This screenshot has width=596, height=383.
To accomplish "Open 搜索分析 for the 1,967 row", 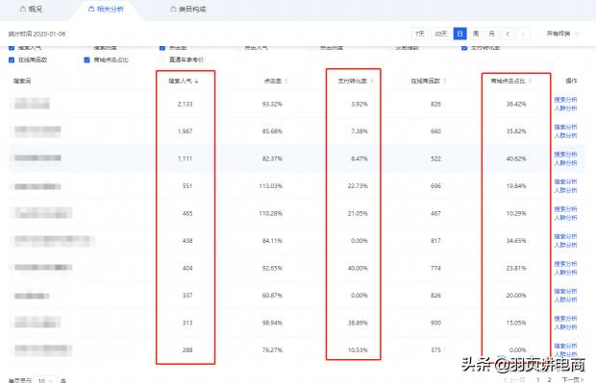I will click(565, 127).
